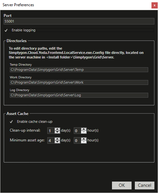
Task: Decrease Minimum asset age hours down arrow
Action: click(x=84, y=142)
